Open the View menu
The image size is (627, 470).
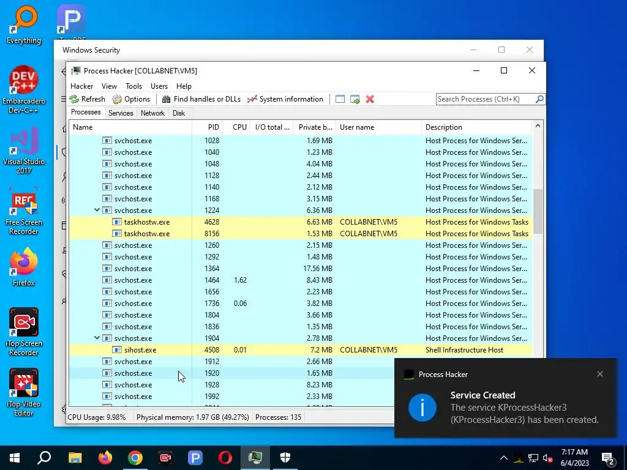[109, 86]
